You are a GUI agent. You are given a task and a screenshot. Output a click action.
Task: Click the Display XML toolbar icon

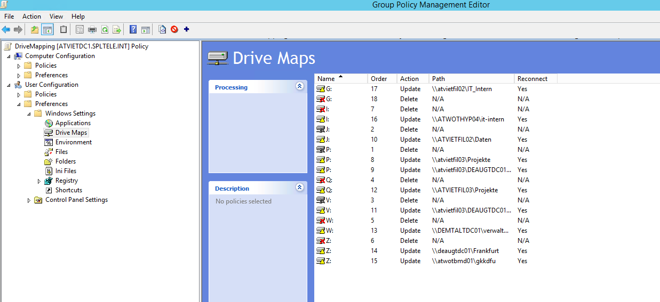(x=162, y=29)
